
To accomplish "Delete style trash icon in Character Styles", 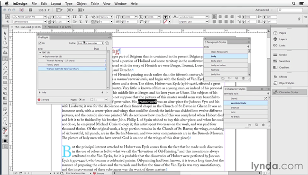I will [x=263, y=125].
